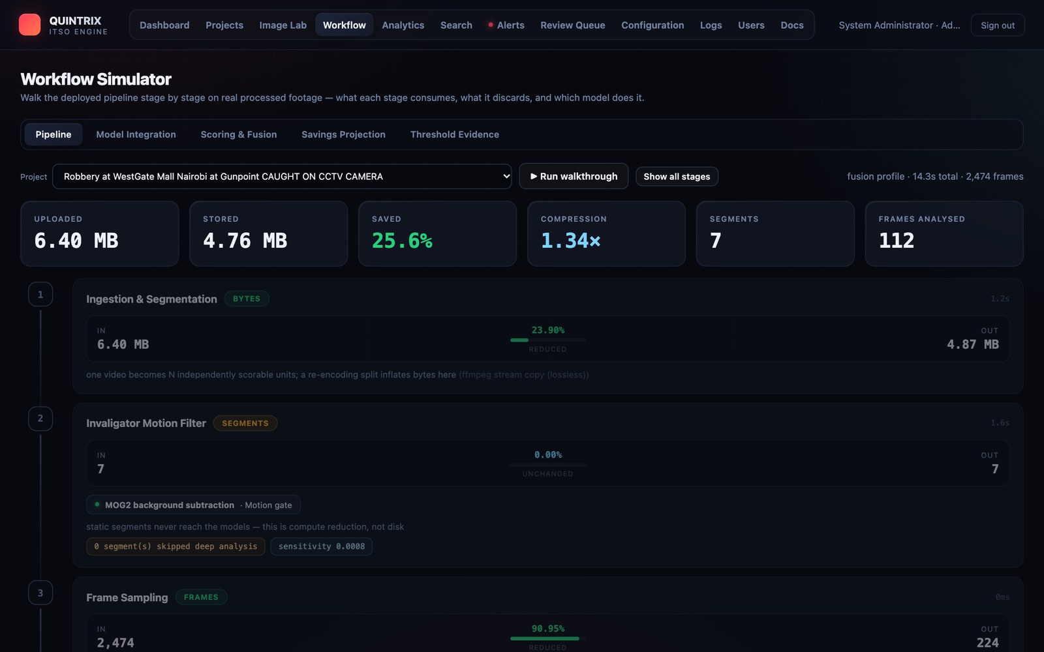This screenshot has width=1044, height=652.
Task: Open Analytics page
Action: [x=403, y=25]
